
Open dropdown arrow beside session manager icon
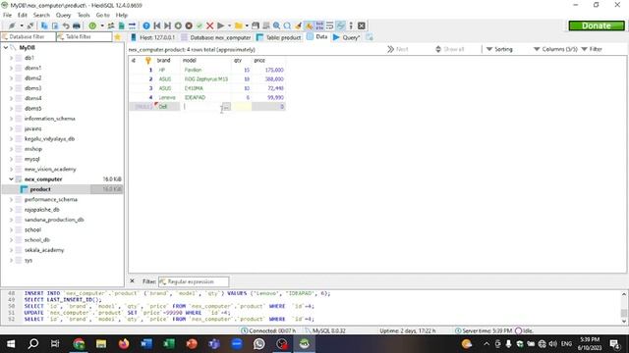(x=22, y=25)
